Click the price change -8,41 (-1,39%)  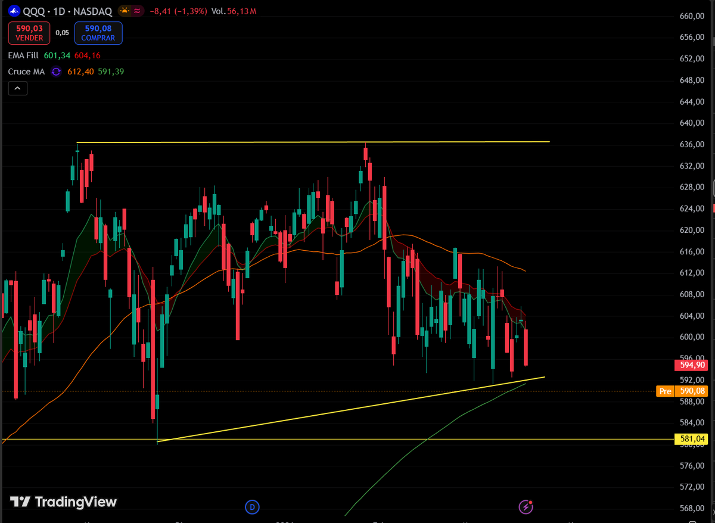point(178,11)
